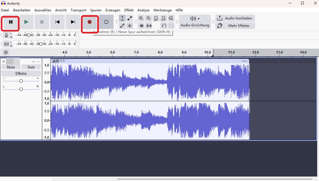Open the Spuren menu
This screenshot has height=181, width=319.
tap(96, 10)
